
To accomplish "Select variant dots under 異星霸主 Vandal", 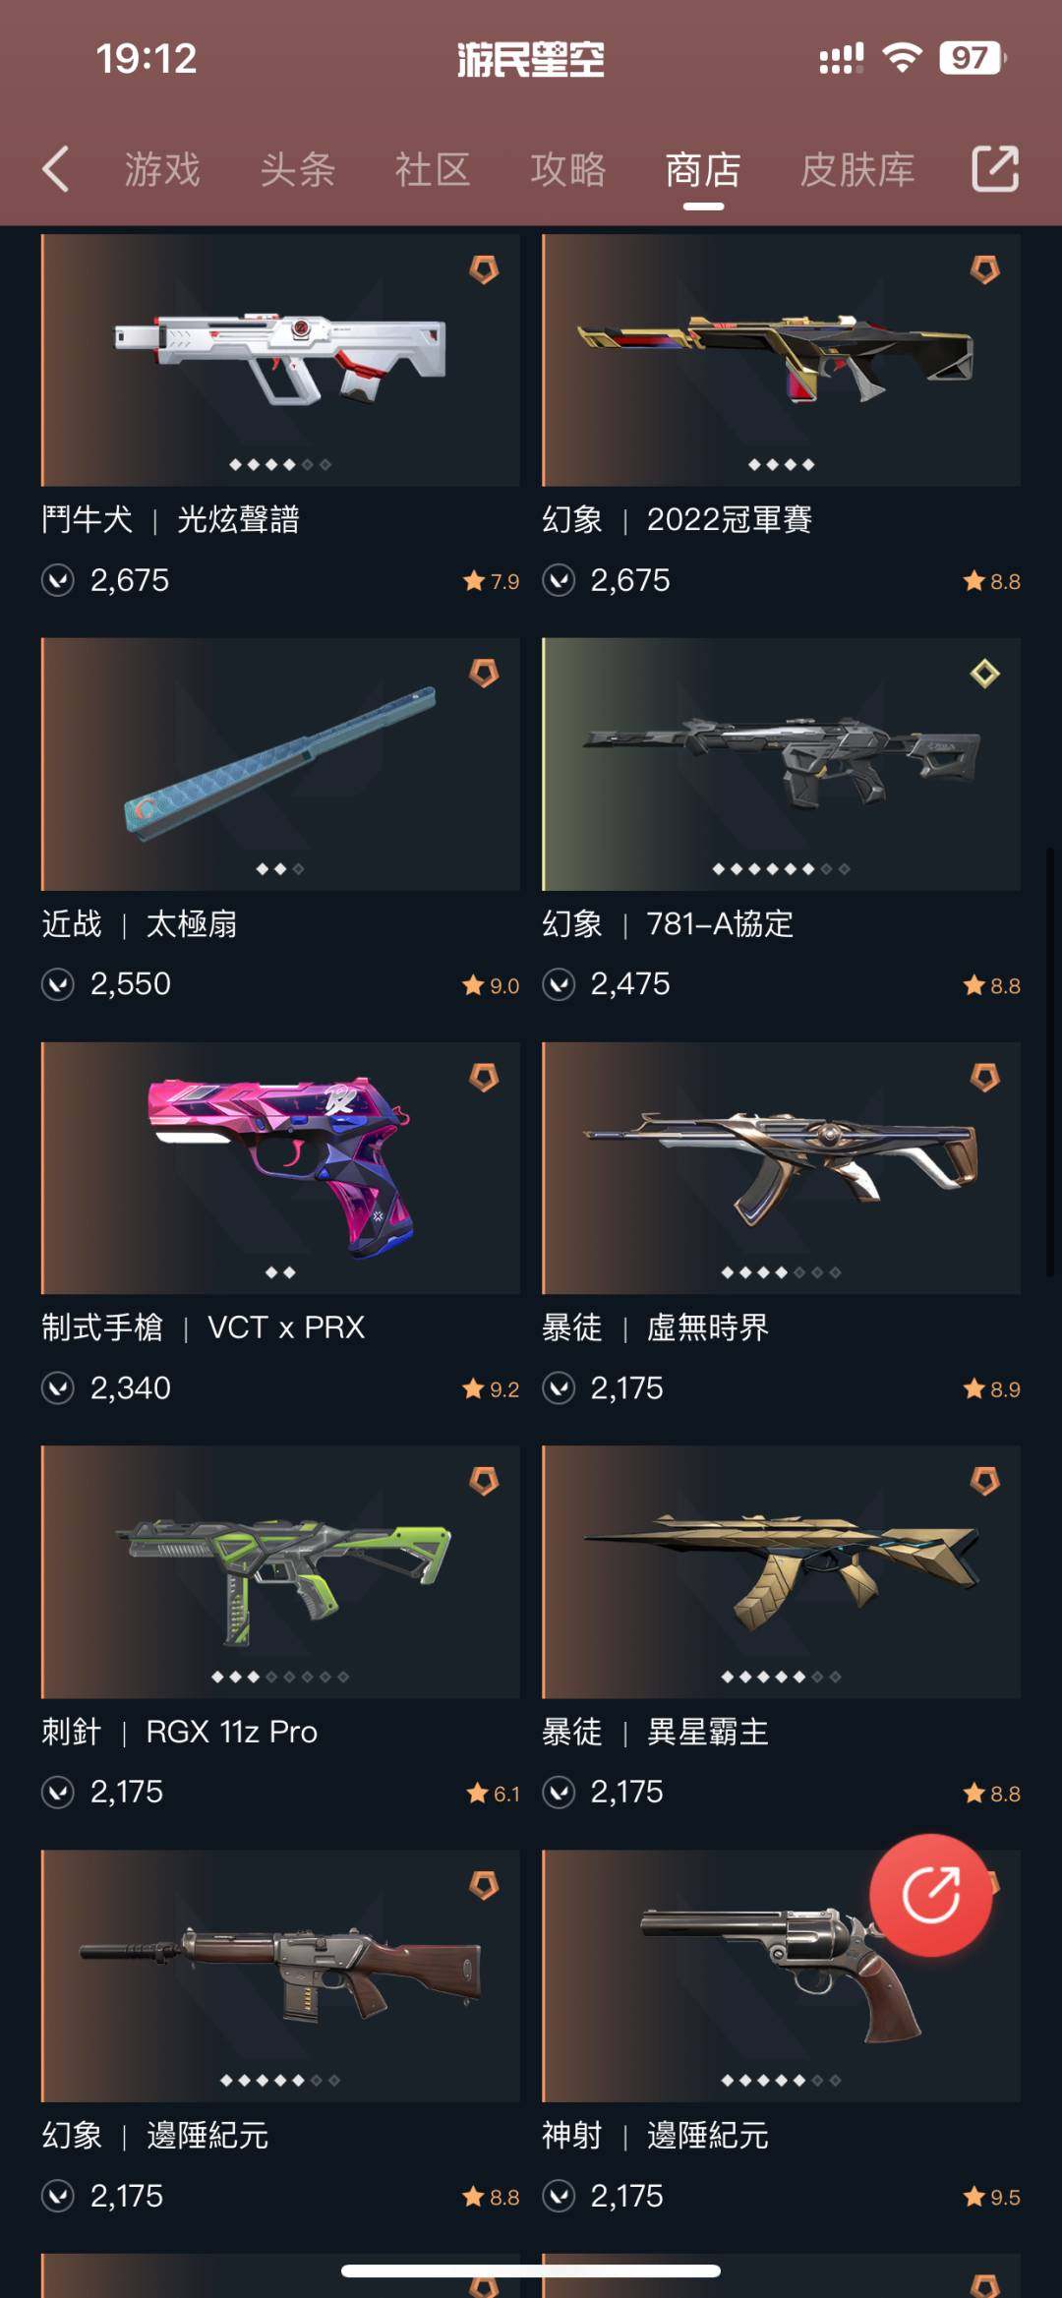I will [x=781, y=1677].
